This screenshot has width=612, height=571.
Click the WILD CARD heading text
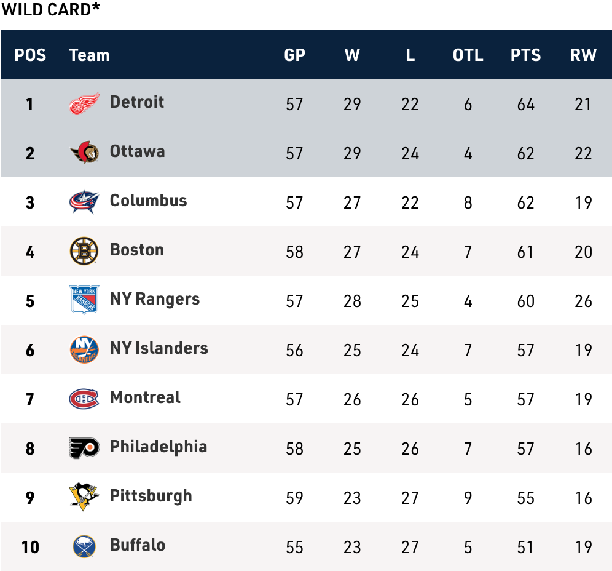(50, 9)
